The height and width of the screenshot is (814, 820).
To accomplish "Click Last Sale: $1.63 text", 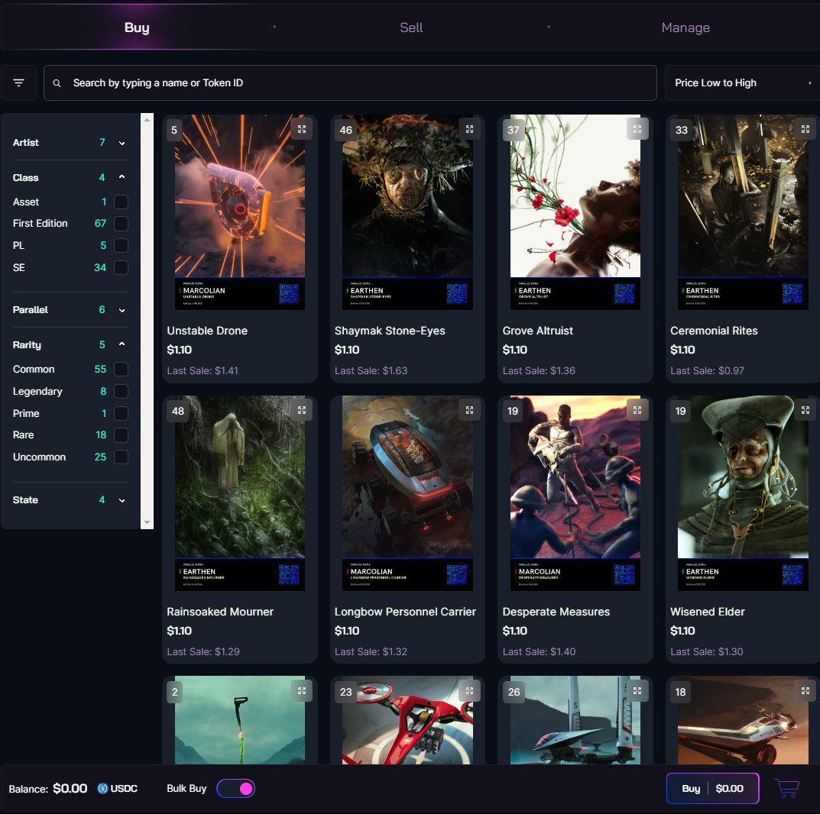I will click(371, 370).
